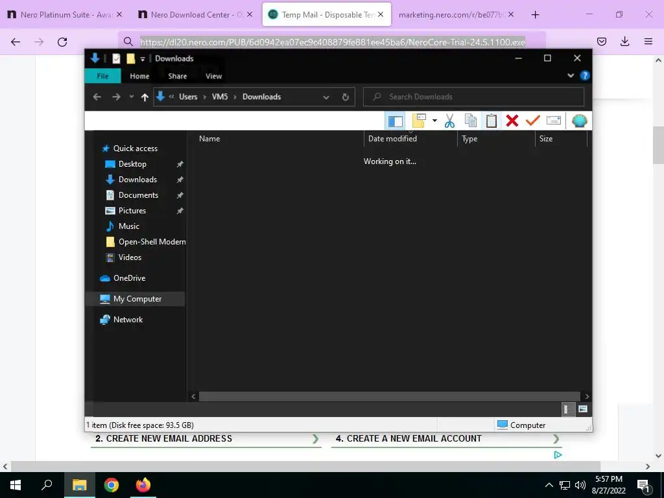This screenshot has width=664, height=498.
Task: Open Firefox Pocket save icon
Action: point(601,41)
